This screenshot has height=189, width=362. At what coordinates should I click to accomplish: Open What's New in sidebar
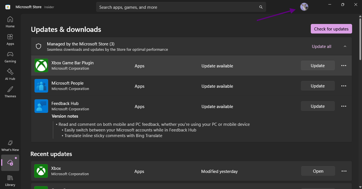pos(10,146)
